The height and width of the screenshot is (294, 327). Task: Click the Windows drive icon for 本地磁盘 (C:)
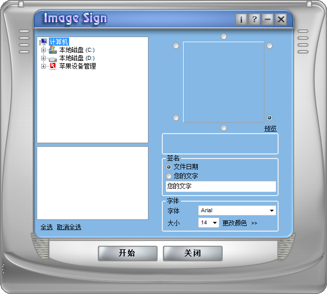pyautogui.click(x=53, y=50)
